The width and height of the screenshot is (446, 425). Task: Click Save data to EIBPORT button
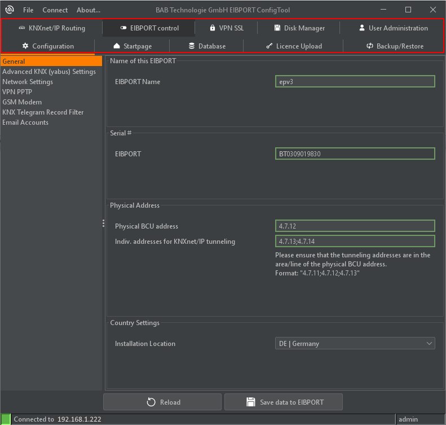pyautogui.click(x=283, y=402)
